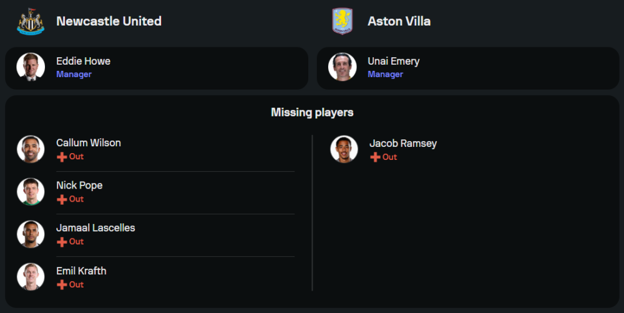The image size is (624, 313).
Task: Click the Aston Villa club crest
Action: 342,21
